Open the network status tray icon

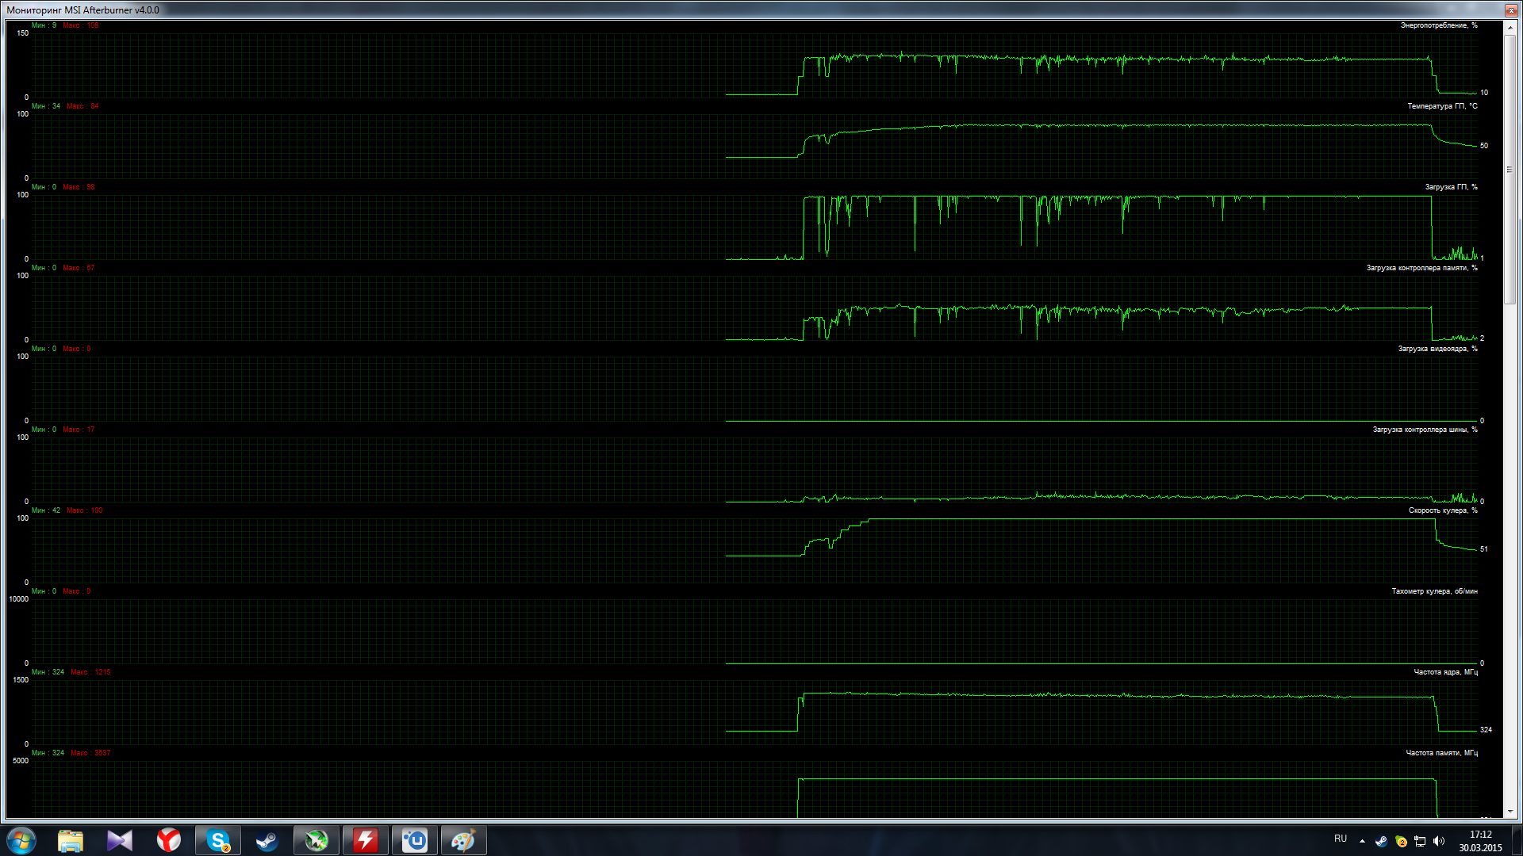click(x=1420, y=841)
